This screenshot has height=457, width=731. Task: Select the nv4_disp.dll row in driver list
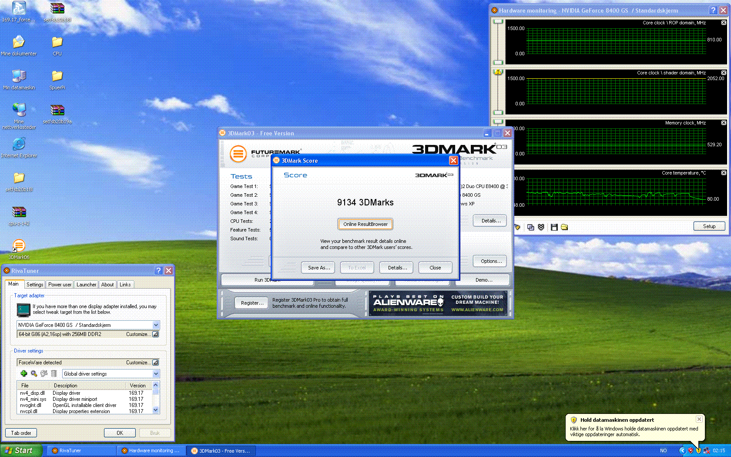pos(84,393)
